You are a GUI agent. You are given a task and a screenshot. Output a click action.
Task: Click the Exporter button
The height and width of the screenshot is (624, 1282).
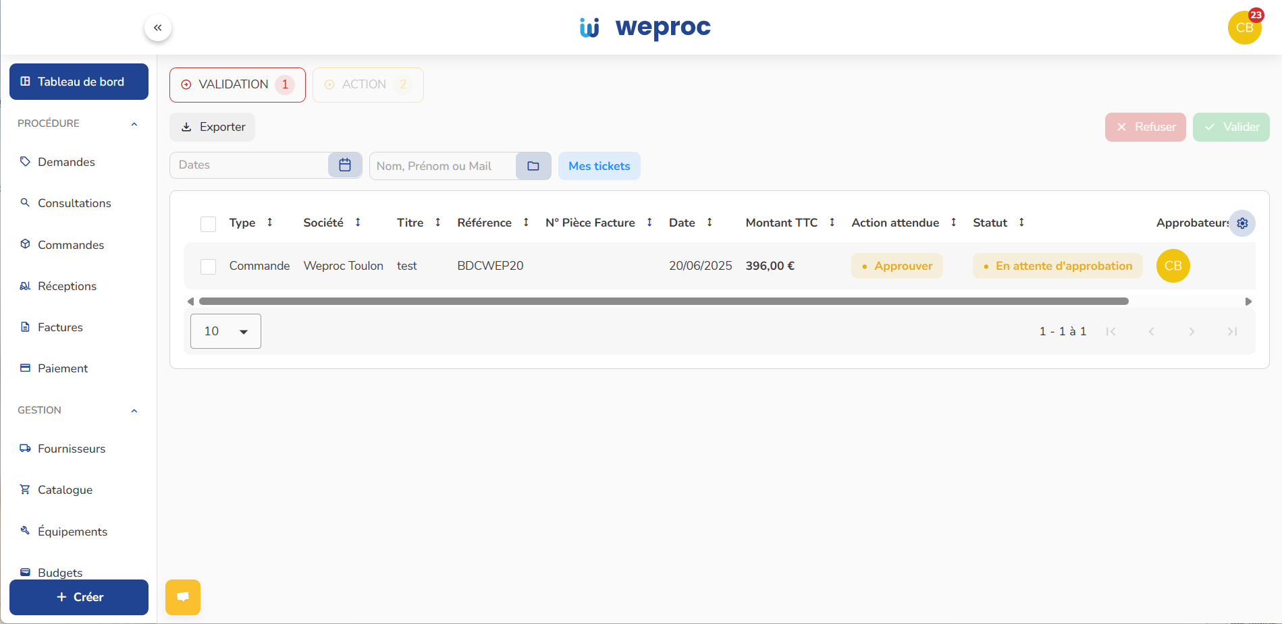211,127
